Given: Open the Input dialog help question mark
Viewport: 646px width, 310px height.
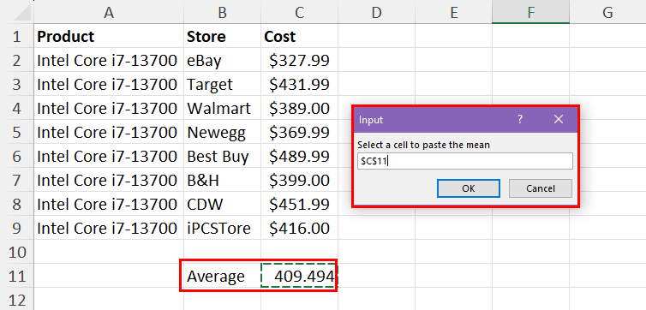Looking at the screenshot, I should (x=520, y=119).
